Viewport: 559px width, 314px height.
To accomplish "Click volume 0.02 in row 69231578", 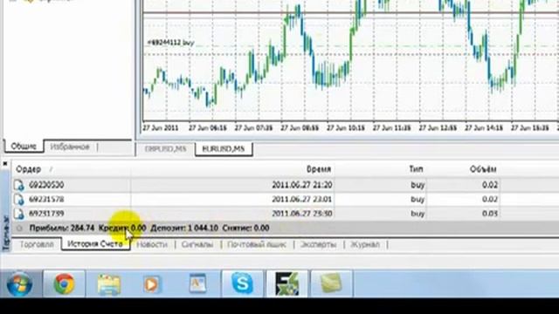I will pyautogui.click(x=490, y=200).
